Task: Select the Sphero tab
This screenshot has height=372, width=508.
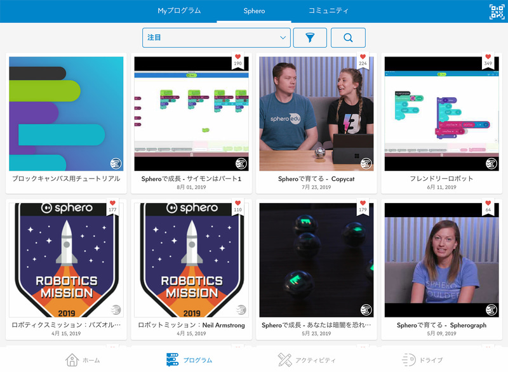Action: pos(254,11)
